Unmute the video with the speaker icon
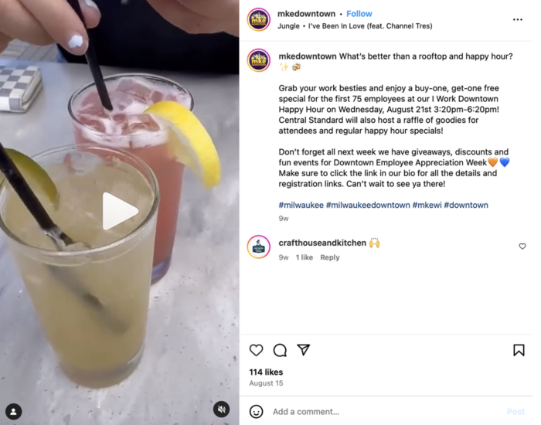 click(222, 410)
